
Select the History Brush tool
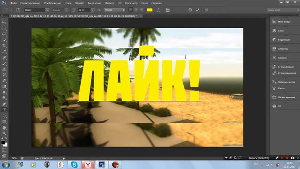[x=4, y=75]
